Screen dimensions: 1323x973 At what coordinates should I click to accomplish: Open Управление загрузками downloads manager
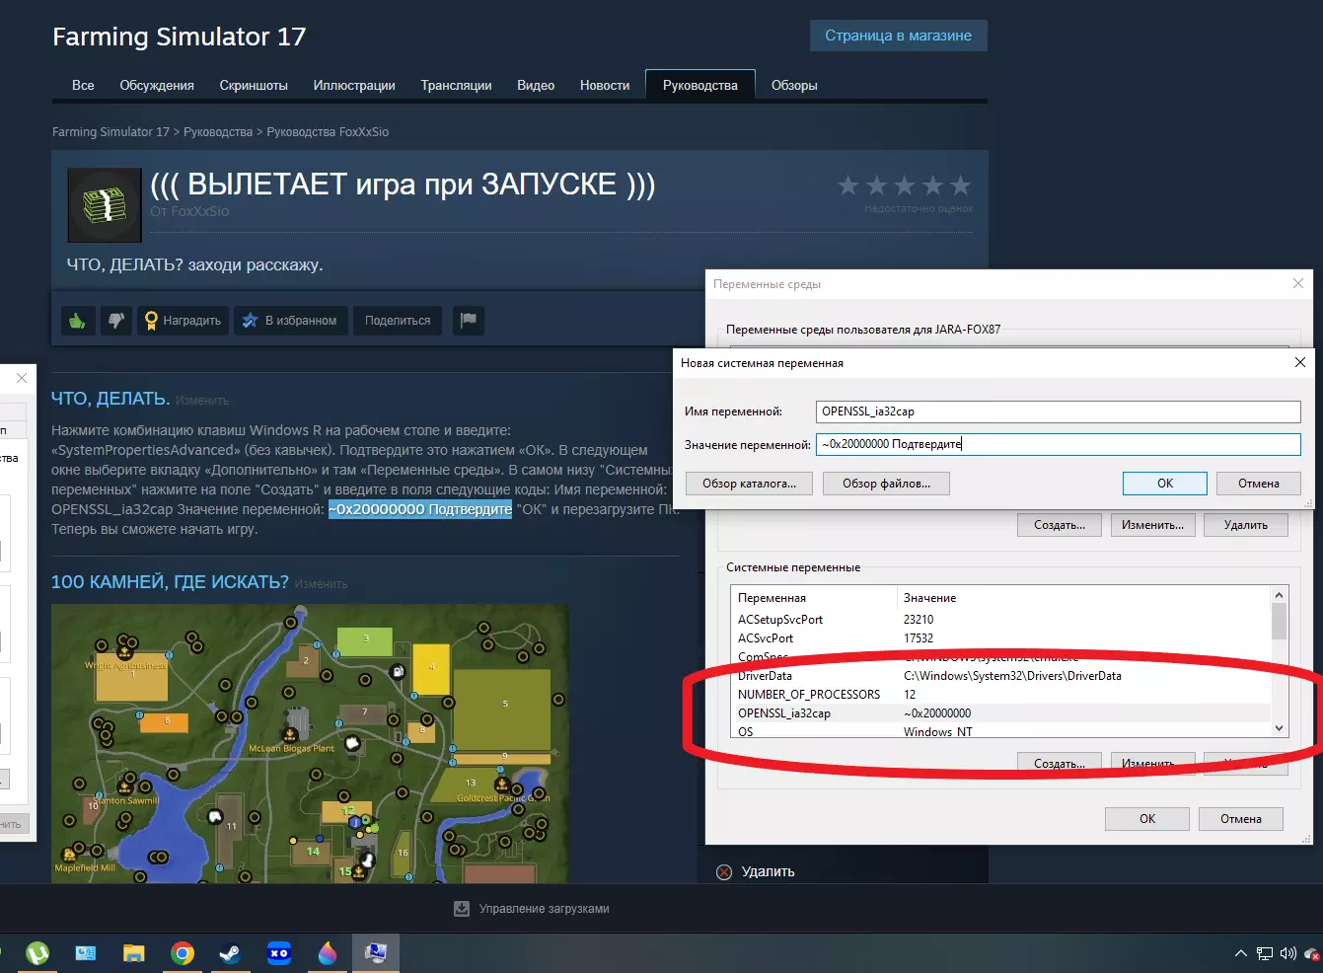[x=532, y=909]
